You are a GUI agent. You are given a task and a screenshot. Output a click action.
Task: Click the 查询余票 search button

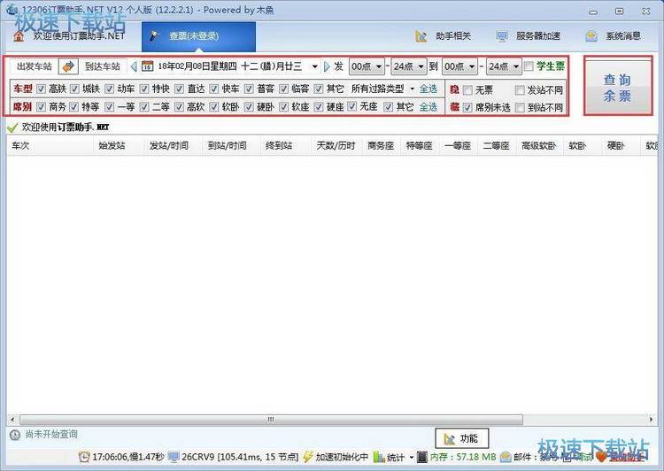click(617, 88)
